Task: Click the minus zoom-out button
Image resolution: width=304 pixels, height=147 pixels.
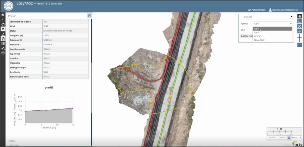Action: pyautogui.click(x=299, y=45)
